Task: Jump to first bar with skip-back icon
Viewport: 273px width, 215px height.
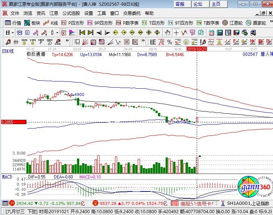Action: 82,33
